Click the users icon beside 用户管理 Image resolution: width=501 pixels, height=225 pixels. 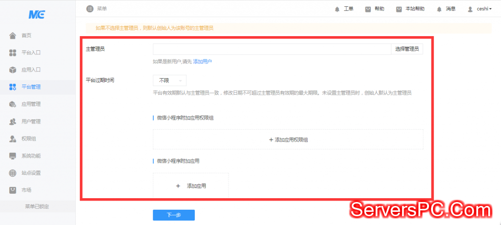pyautogui.click(x=12, y=122)
